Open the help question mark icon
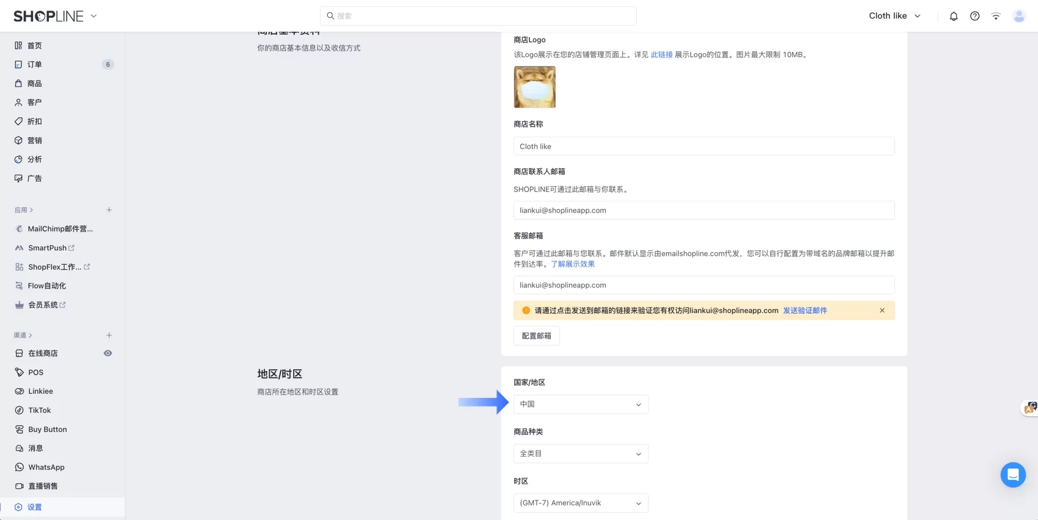Image resolution: width=1038 pixels, height=520 pixels. pyautogui.click(x=974, y=16)
